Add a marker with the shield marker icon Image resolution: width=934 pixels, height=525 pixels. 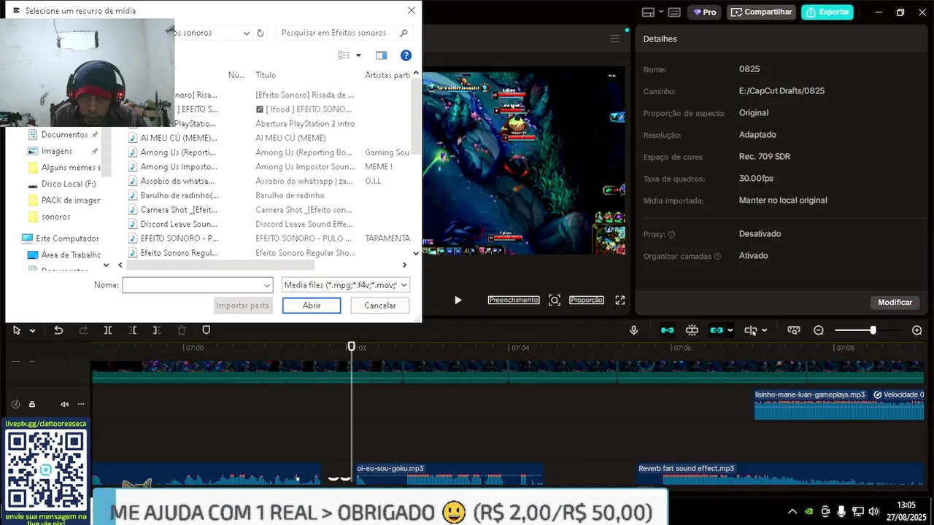click(207, 330)
